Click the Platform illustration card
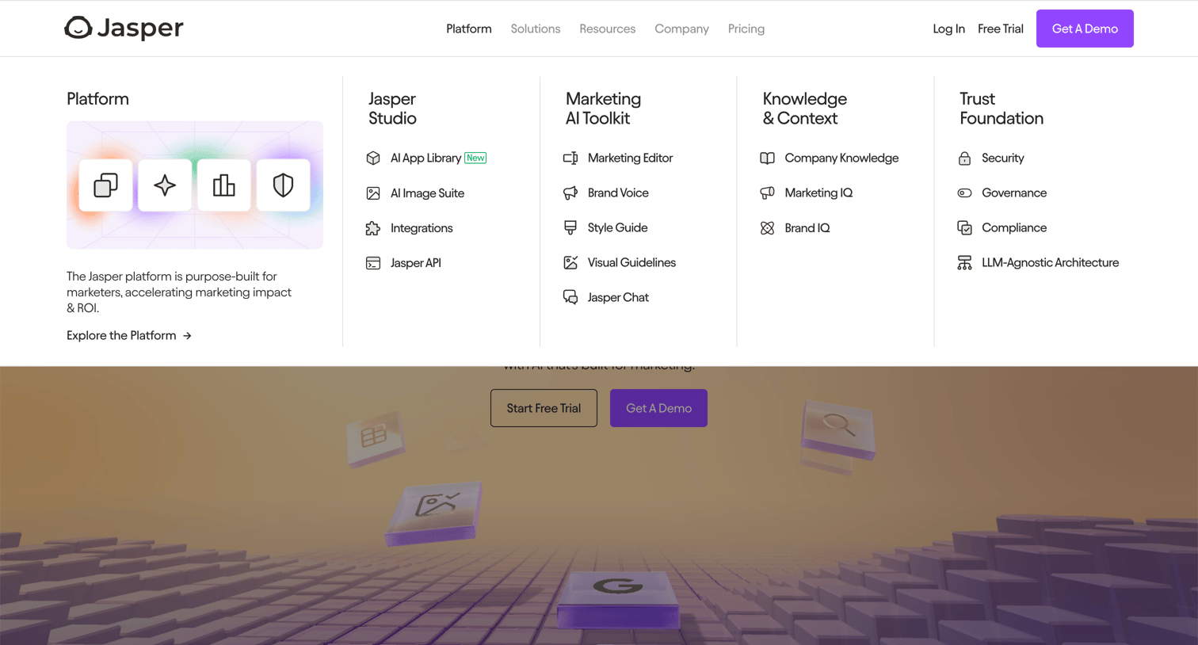Screen dimensions: 1198x645 [x=195, y=185]
